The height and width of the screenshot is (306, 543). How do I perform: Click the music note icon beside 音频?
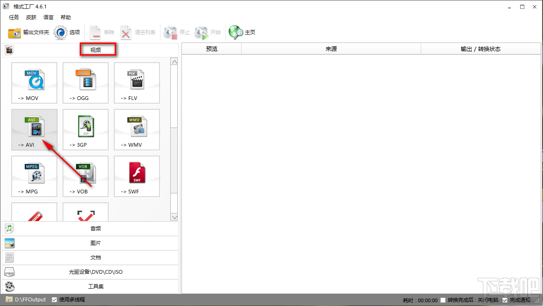[x=9, y=228]
